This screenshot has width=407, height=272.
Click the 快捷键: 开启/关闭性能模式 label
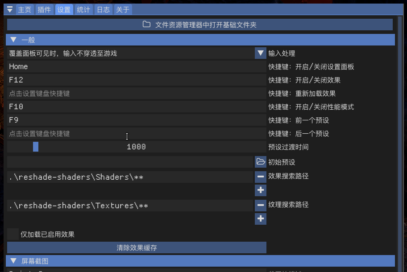coord(311,107)
